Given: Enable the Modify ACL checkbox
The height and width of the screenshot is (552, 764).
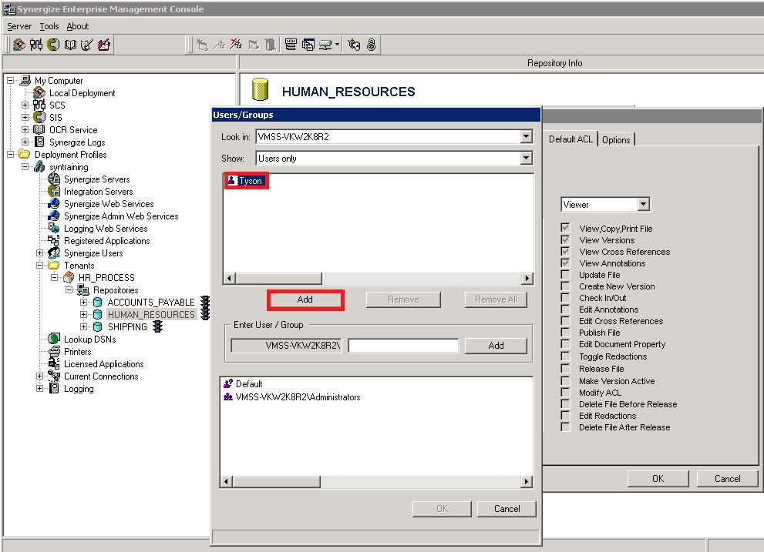Looking at the screenshot, I should click(x=565, y=393).
